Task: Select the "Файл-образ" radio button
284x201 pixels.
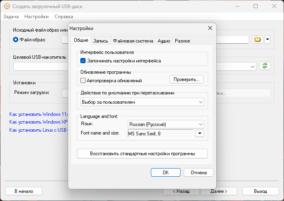Action: [15, 39]
